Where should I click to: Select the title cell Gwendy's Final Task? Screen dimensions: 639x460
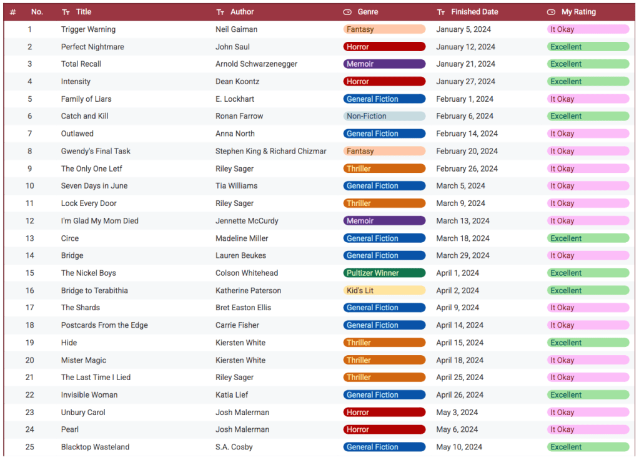[x=96, y=151]
